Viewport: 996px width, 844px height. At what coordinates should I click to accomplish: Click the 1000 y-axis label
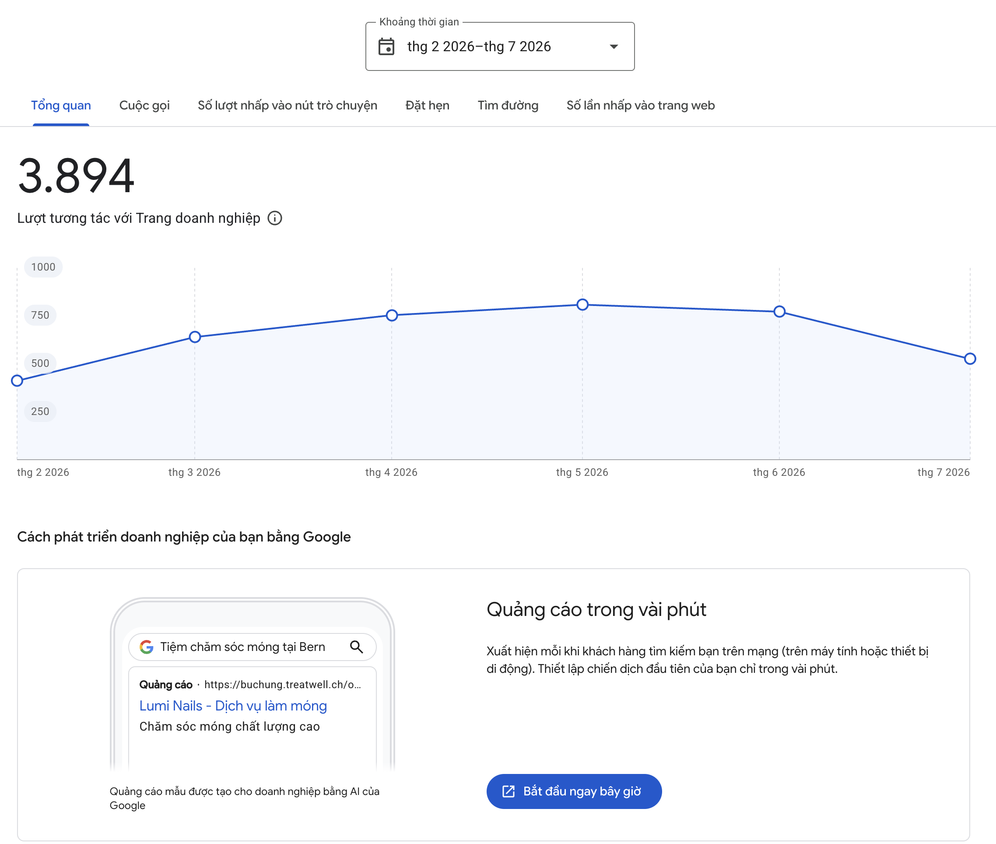coord(43,267)
